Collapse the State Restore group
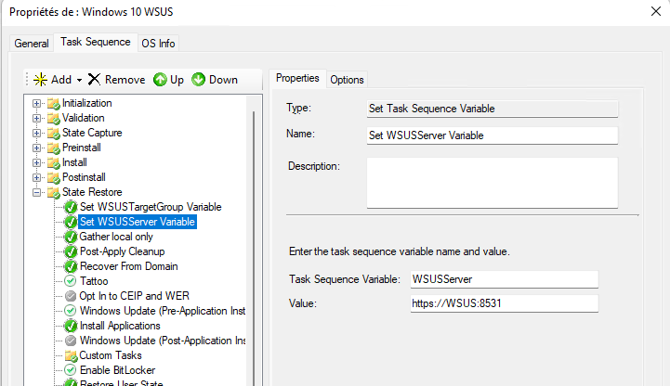Viewport: 670px width, 386px height. (x=37, y=192)
